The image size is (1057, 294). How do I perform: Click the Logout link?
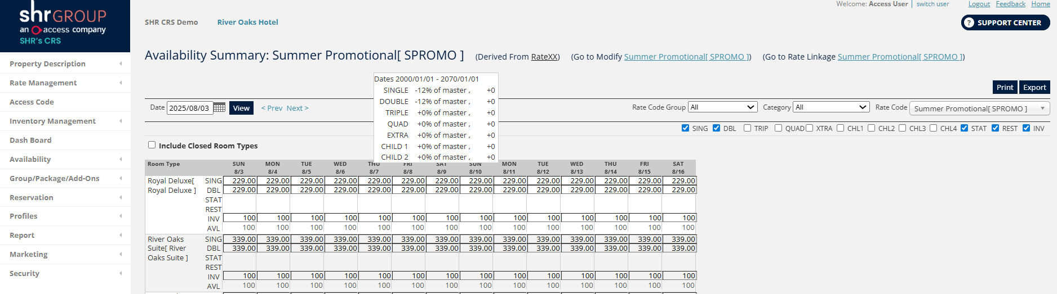[x=979, y=4]
